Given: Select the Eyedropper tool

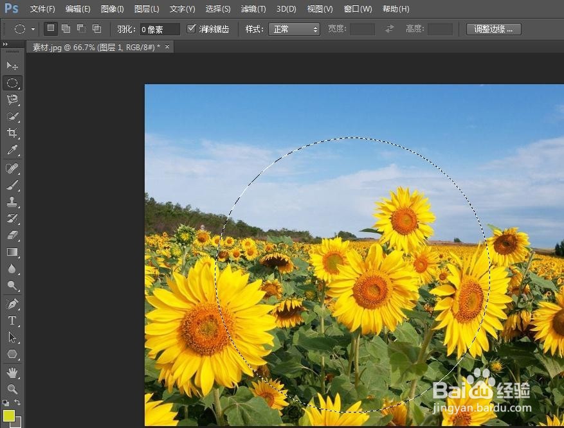Looking at the screenshot, I should click(x=12, y=149).
